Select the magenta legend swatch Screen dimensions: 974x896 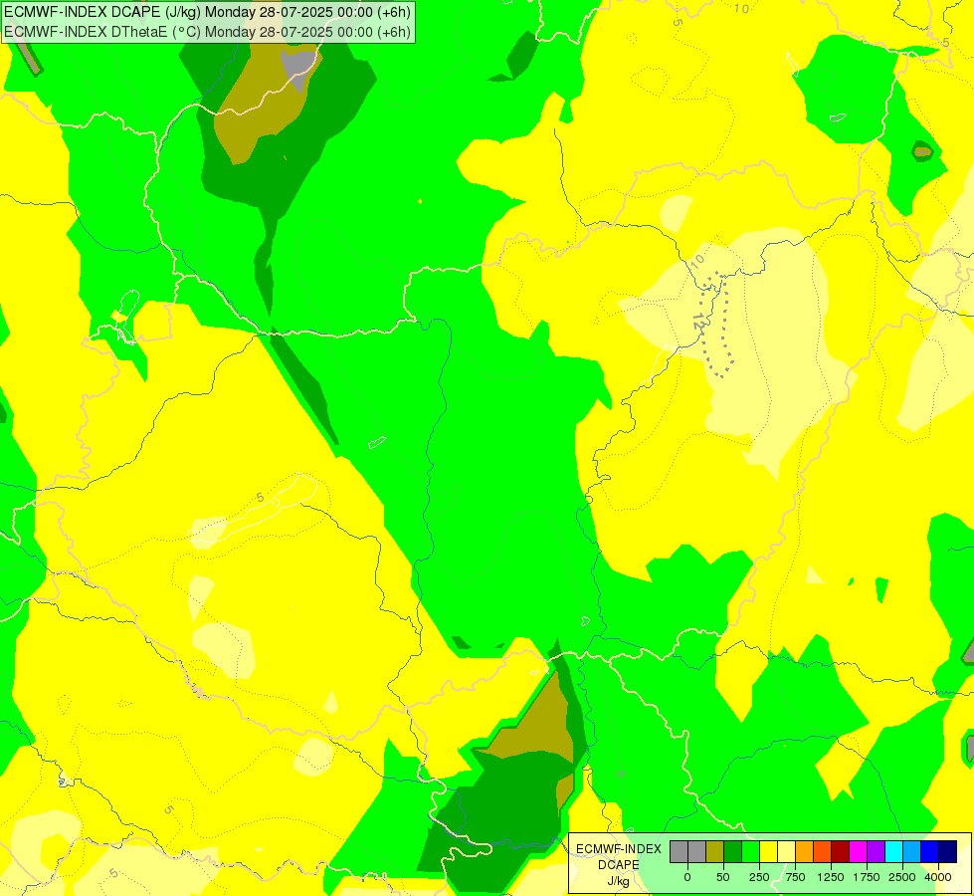pyautogui.click(x=859, y=851)
